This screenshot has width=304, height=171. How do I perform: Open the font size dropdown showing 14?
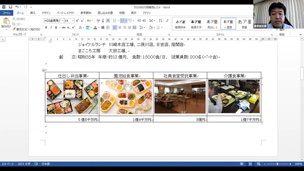tap(73, 21)
